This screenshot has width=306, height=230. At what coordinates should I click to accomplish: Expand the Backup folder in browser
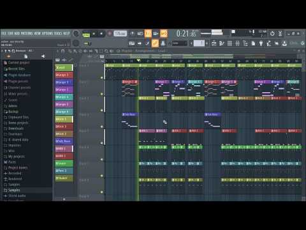pyautogui.click(x=11, y=112)
